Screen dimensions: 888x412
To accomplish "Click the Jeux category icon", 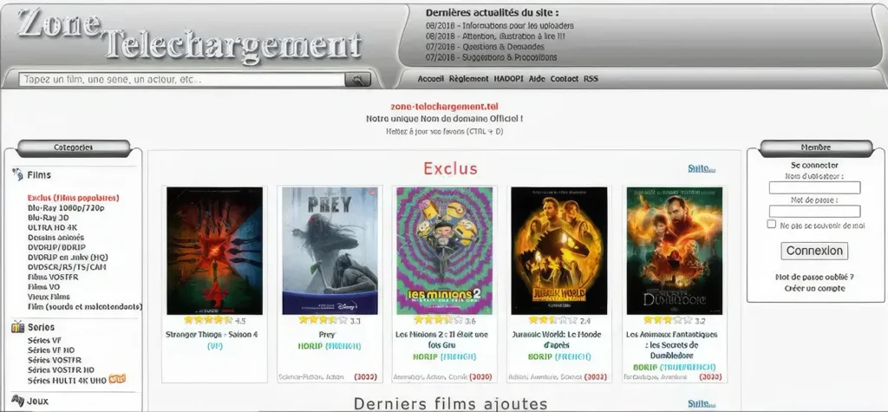I will pos(17,401).
